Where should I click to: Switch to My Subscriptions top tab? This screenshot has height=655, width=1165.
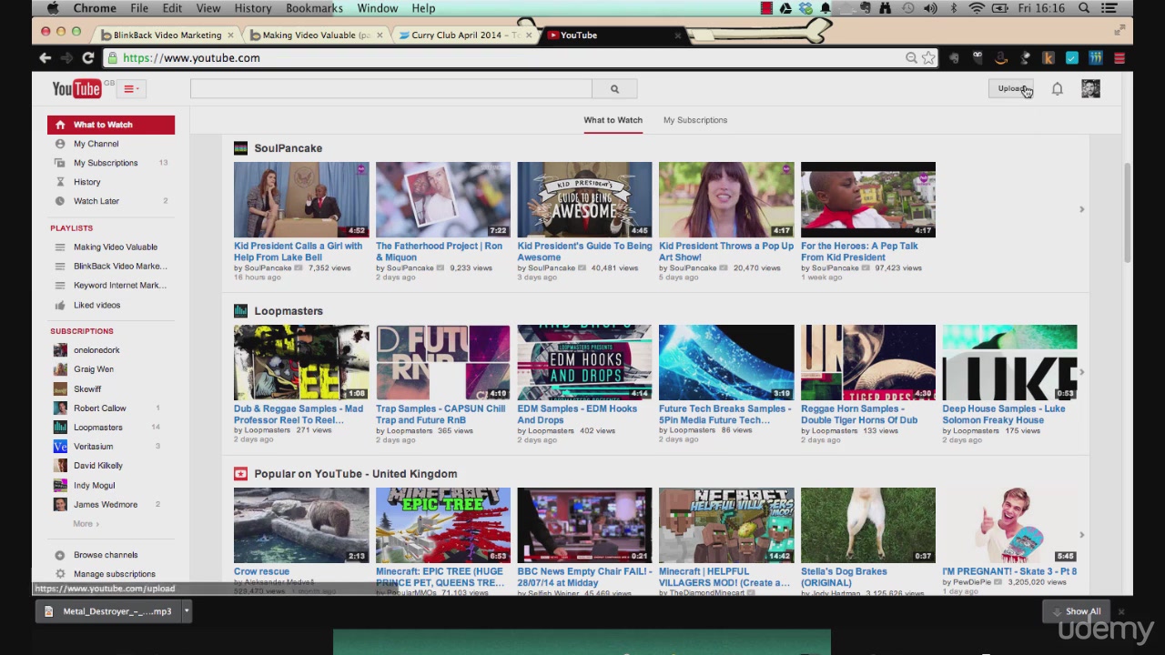click(694, 120)
